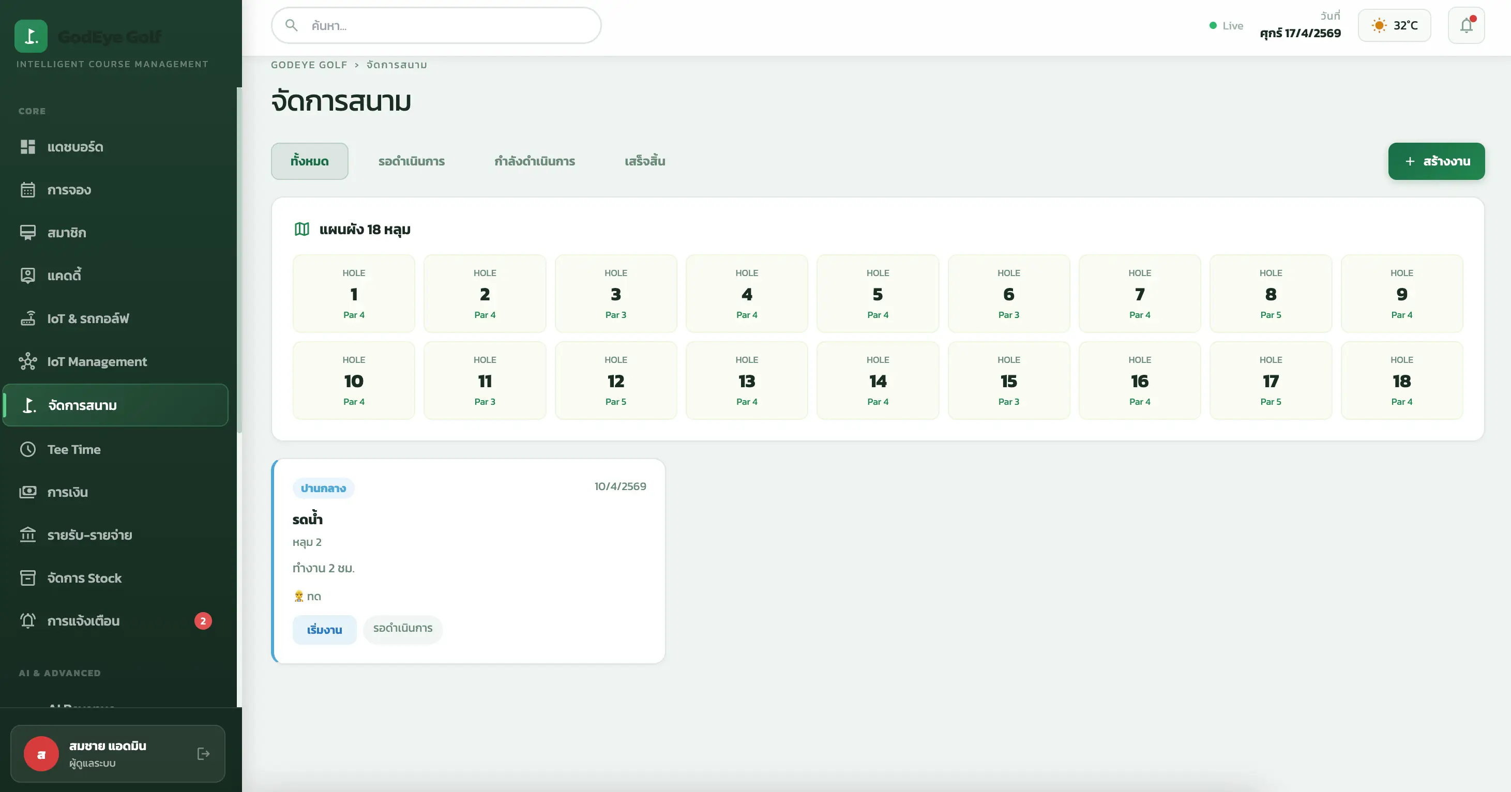The width and height of the screenshot is (1511, 792).
Task: Click the Tee Time clock icon
Action: [27, 450]
